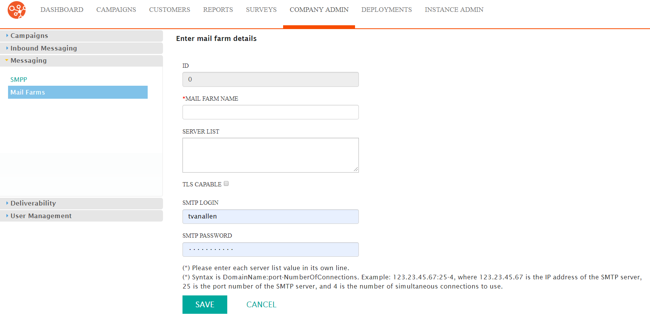Collapse the Messaging sidebar section
The height and width of the screenshot is (318, 650).
pyautogui.click(x=81, y=60)
